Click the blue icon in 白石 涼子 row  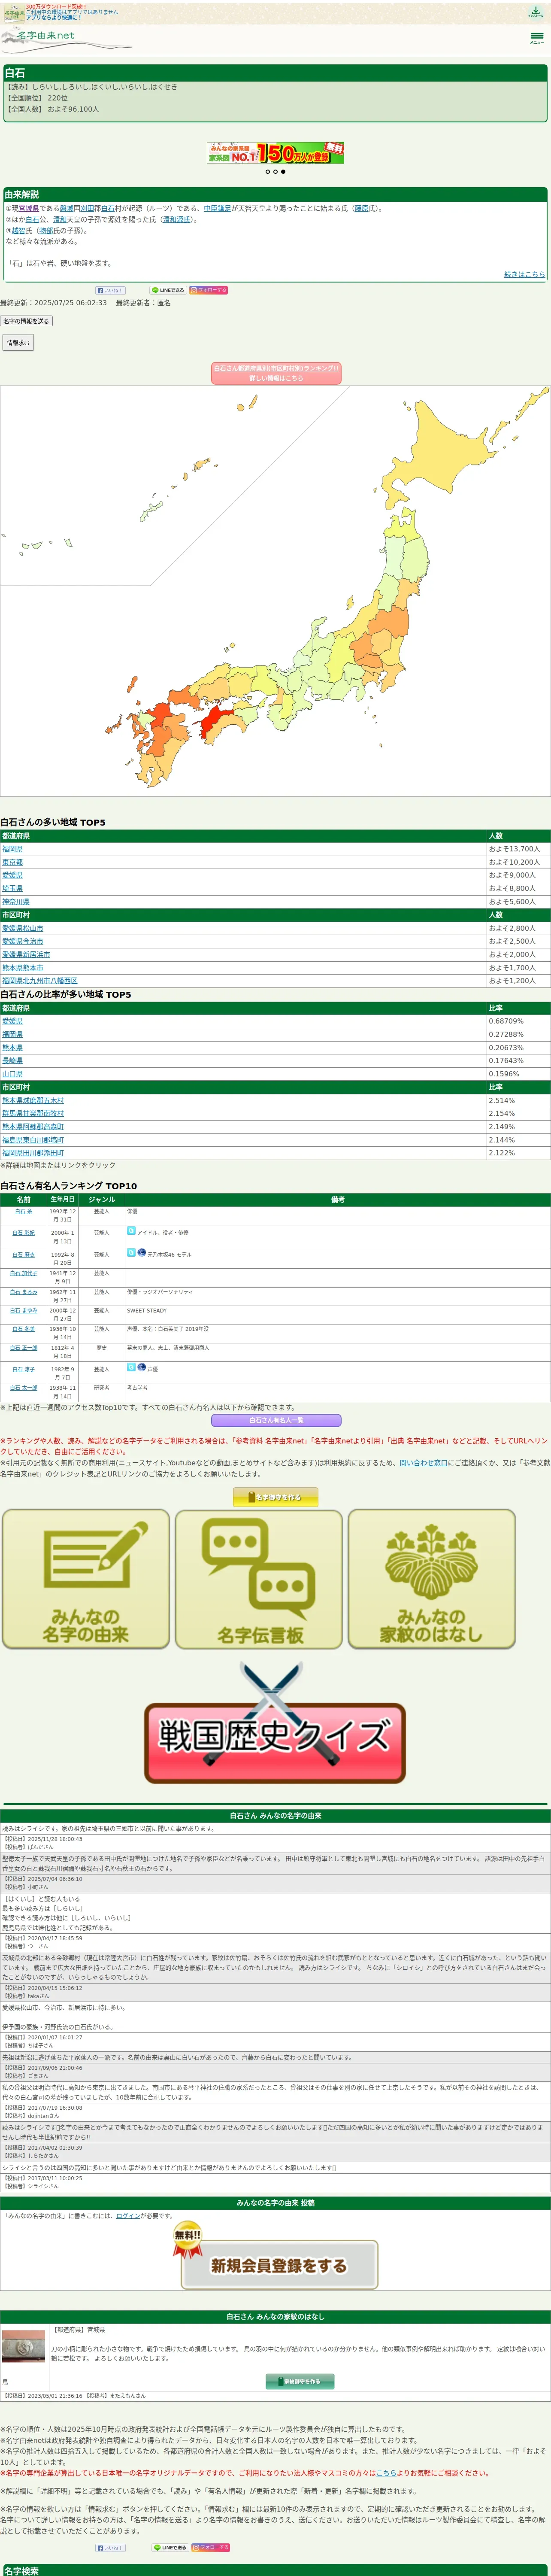(131, 1367)
